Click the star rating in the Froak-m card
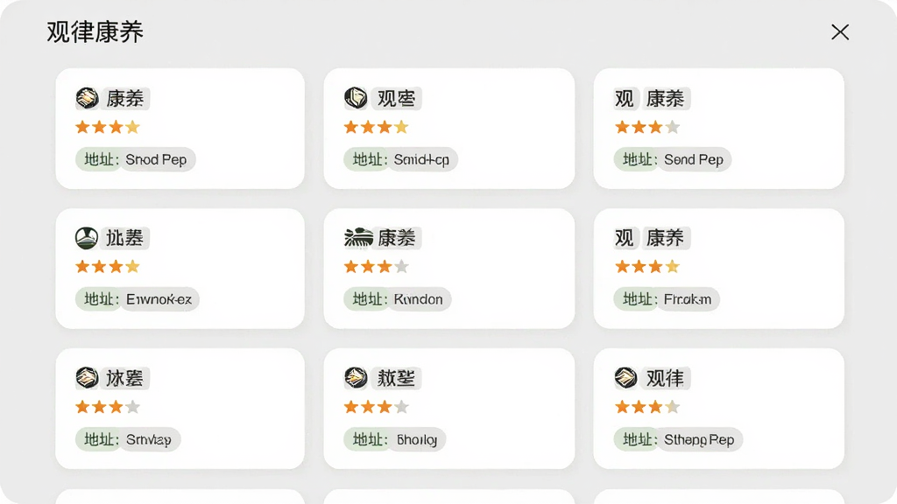This screenshot has height=504, width=897. pyautogui.click(x=647, y=266)
